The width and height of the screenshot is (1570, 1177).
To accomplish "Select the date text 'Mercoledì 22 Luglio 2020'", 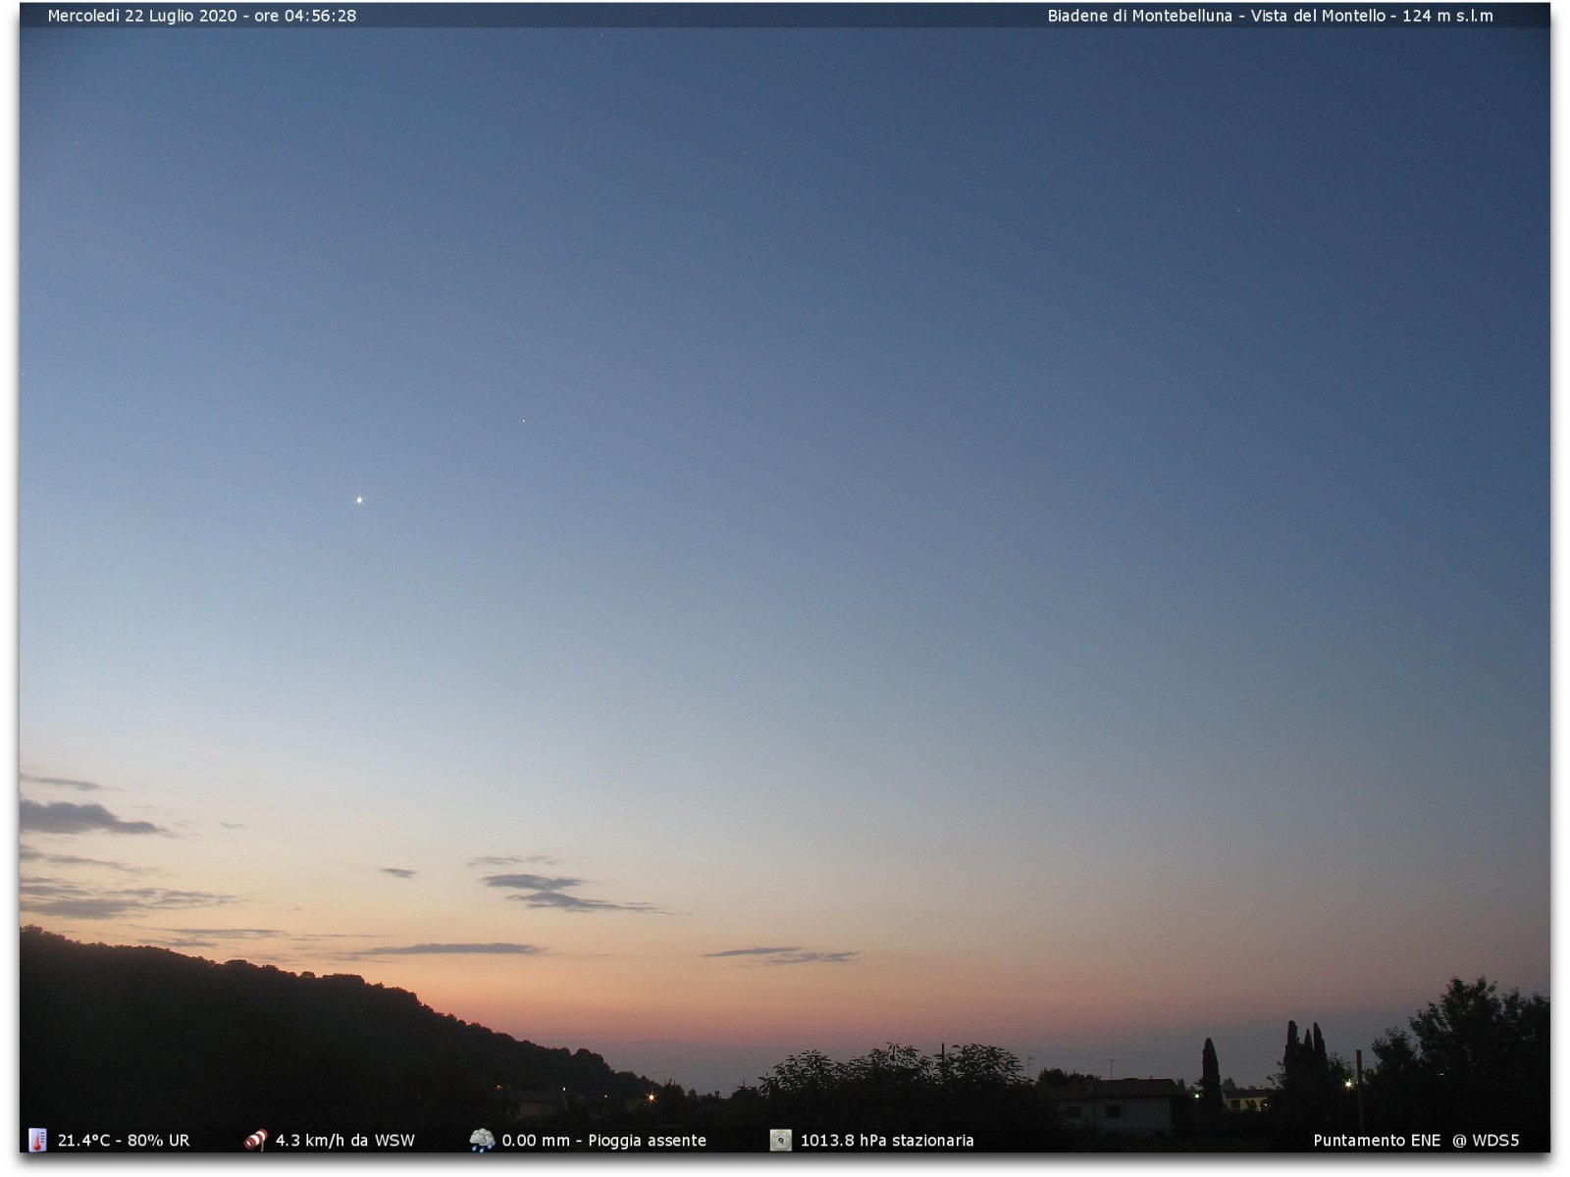I will [142, 16].
